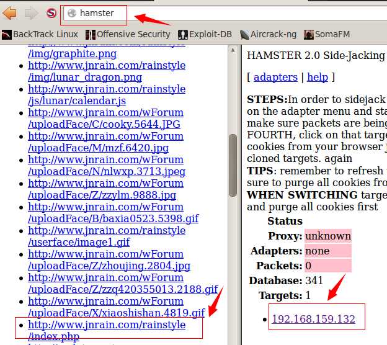Viewport: 387px width, 345px height.
Task: Open the xiaoshishan.4819.gif link
Action: pyautogui.click(x=117, y=307)
